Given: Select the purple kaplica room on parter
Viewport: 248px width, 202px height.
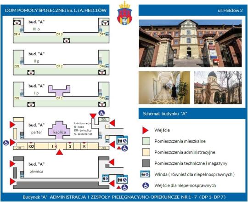Looking at the screenshot, I should tap(59, 130).
